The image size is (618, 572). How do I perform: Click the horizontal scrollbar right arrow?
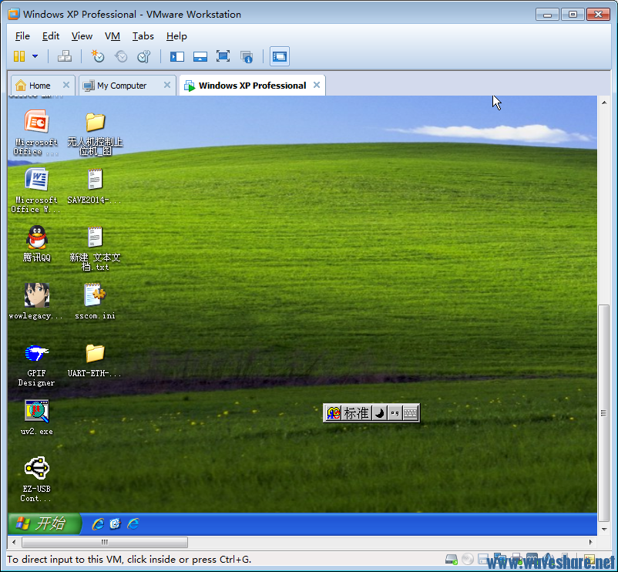(x=590, y=542)
